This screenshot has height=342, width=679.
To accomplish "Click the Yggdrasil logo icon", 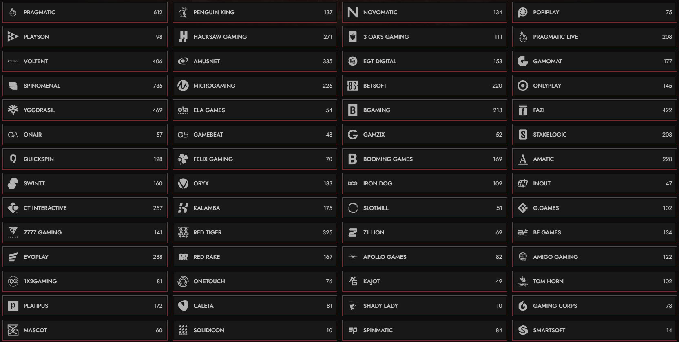I will [13, 110].
